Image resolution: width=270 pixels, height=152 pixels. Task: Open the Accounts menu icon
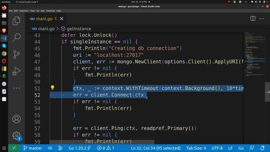(16, 119)
